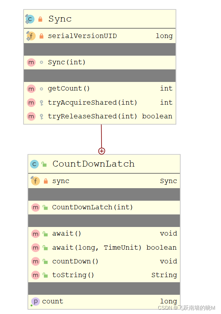Click the class icon beside Sync title

(x=30, y=19)
